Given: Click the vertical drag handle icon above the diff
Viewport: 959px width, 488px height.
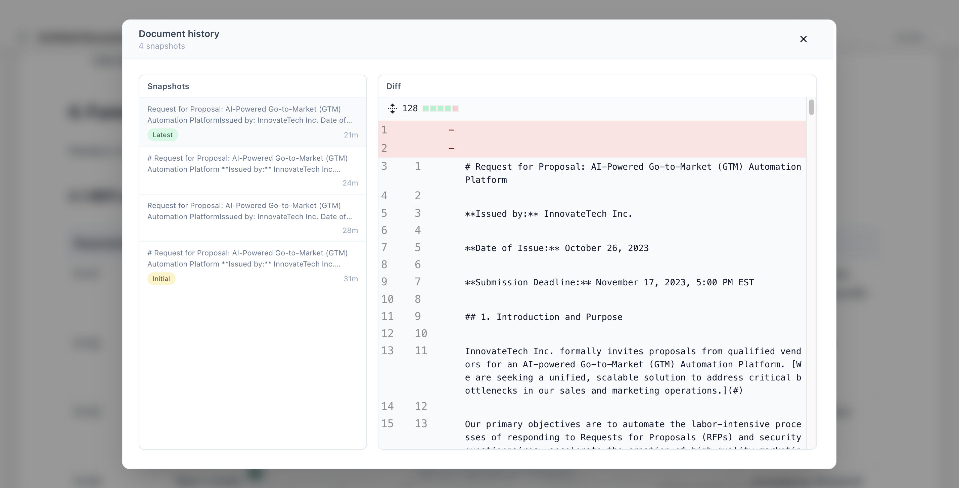Looking at the screenshot, I should [x=393, y=109].
